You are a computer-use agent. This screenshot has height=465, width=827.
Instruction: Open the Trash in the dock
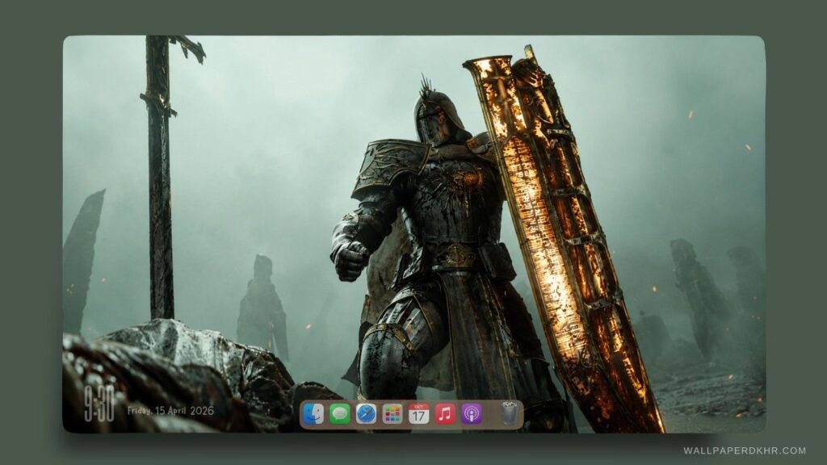point(509,413)
